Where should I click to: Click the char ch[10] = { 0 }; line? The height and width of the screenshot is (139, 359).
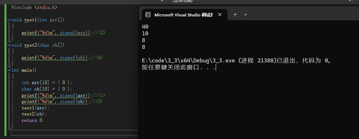[x=47, y=89]
